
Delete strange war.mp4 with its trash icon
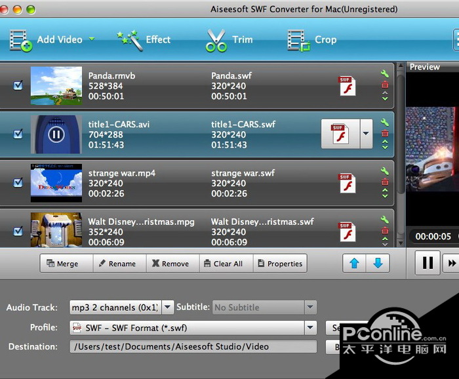pos(385,182)
